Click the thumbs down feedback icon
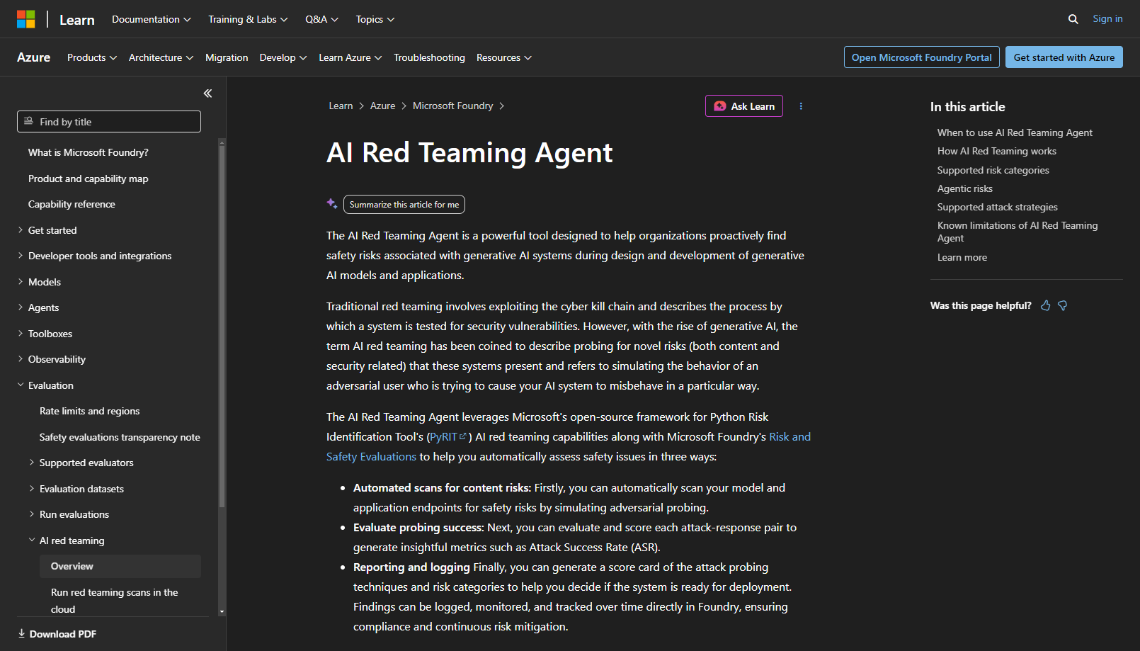Image resolution: width=1140 pixels, height=651 pixels. [1063, 305]
